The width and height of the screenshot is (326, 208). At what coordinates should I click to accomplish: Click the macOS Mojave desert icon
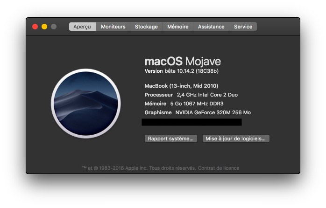tap(86, 104)
